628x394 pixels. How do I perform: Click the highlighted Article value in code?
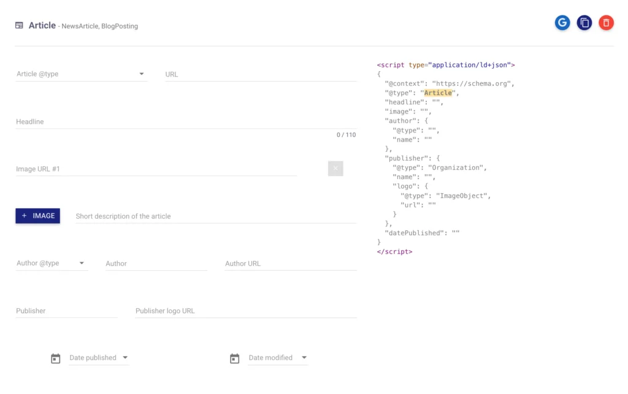click(x=438, y=93)
